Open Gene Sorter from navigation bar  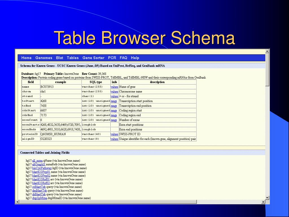[x=93, y=58]
